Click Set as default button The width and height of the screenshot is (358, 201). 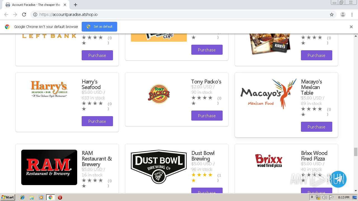point(99,27)
